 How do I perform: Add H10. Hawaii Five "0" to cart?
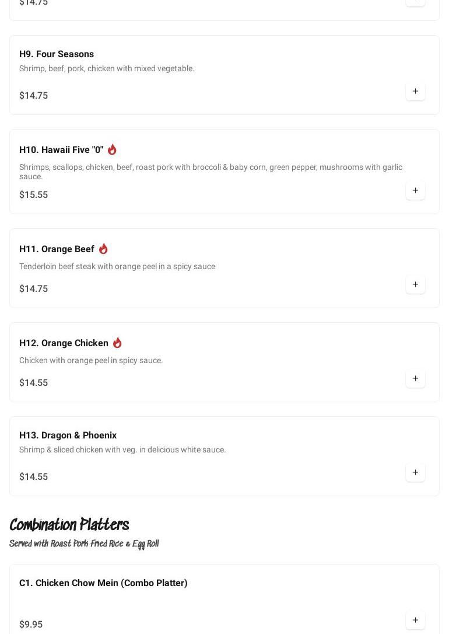click(415, 191)
